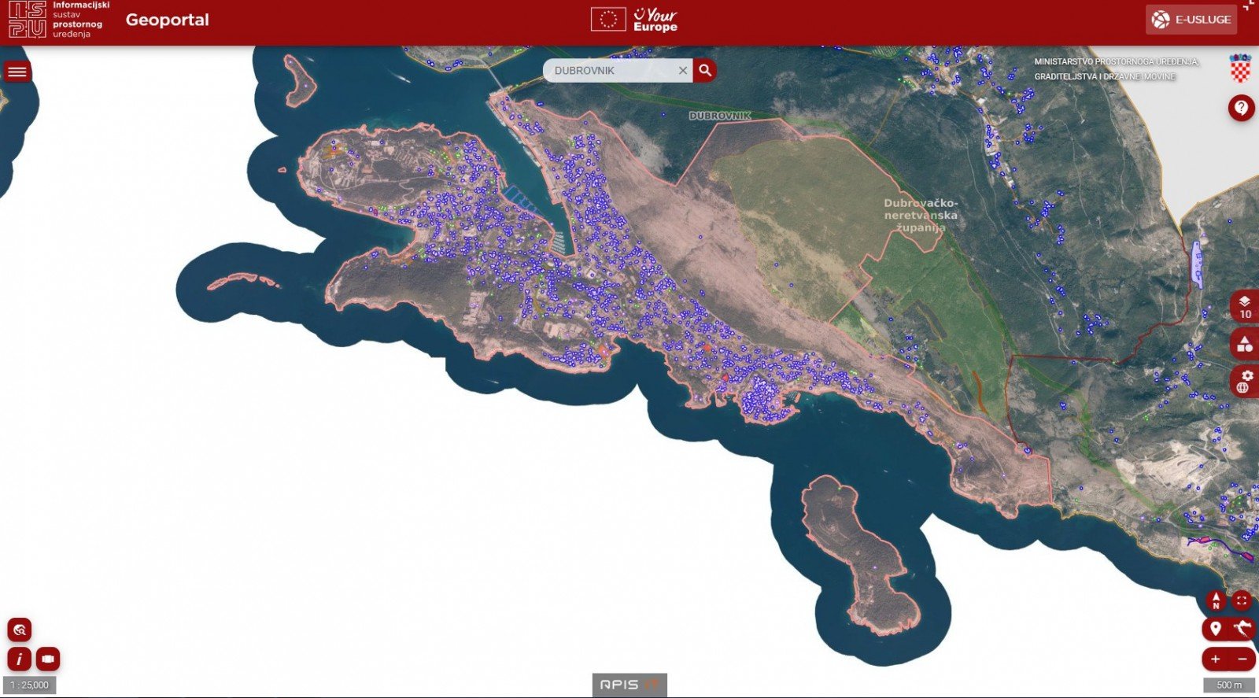Viewport: 1259px width, 698px height.
Task: Click the 1:25,000 scale indicator
Action: point(30,685)
